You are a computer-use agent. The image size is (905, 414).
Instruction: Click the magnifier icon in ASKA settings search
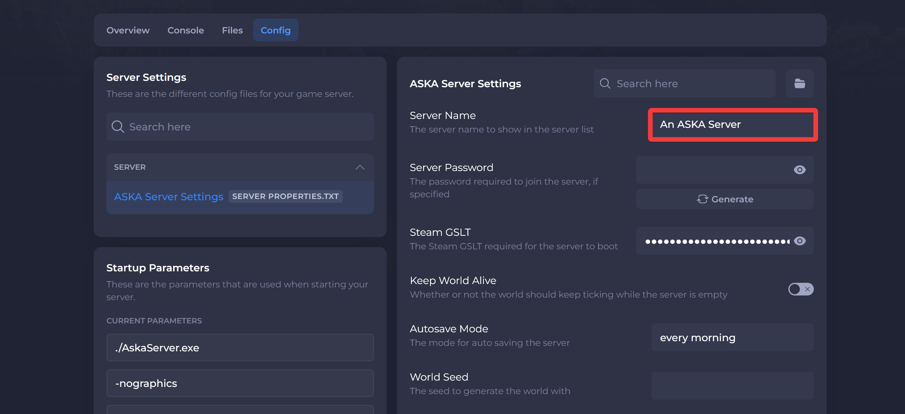click(605, 83)
